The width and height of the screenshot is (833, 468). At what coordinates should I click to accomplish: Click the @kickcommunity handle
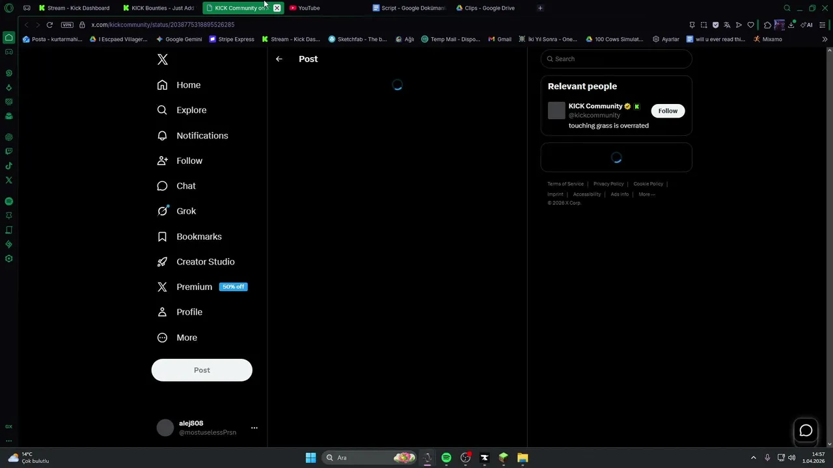point(594,115)
